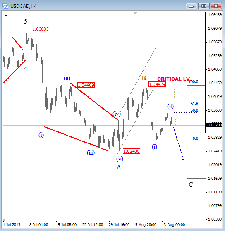The image size is (225, 231).
Task: Click the 13 Aug 00:00 time label
Action: (173, 225)
